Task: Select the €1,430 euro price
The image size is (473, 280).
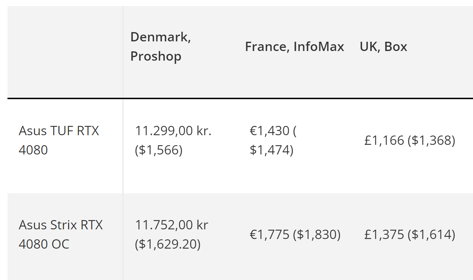Action: click(x=269, y=131)
